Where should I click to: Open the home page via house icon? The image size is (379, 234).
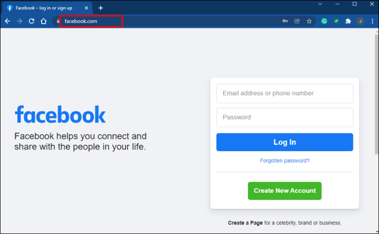[43, 21]
